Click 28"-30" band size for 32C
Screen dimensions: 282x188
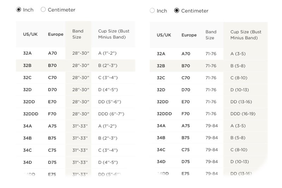81,78
